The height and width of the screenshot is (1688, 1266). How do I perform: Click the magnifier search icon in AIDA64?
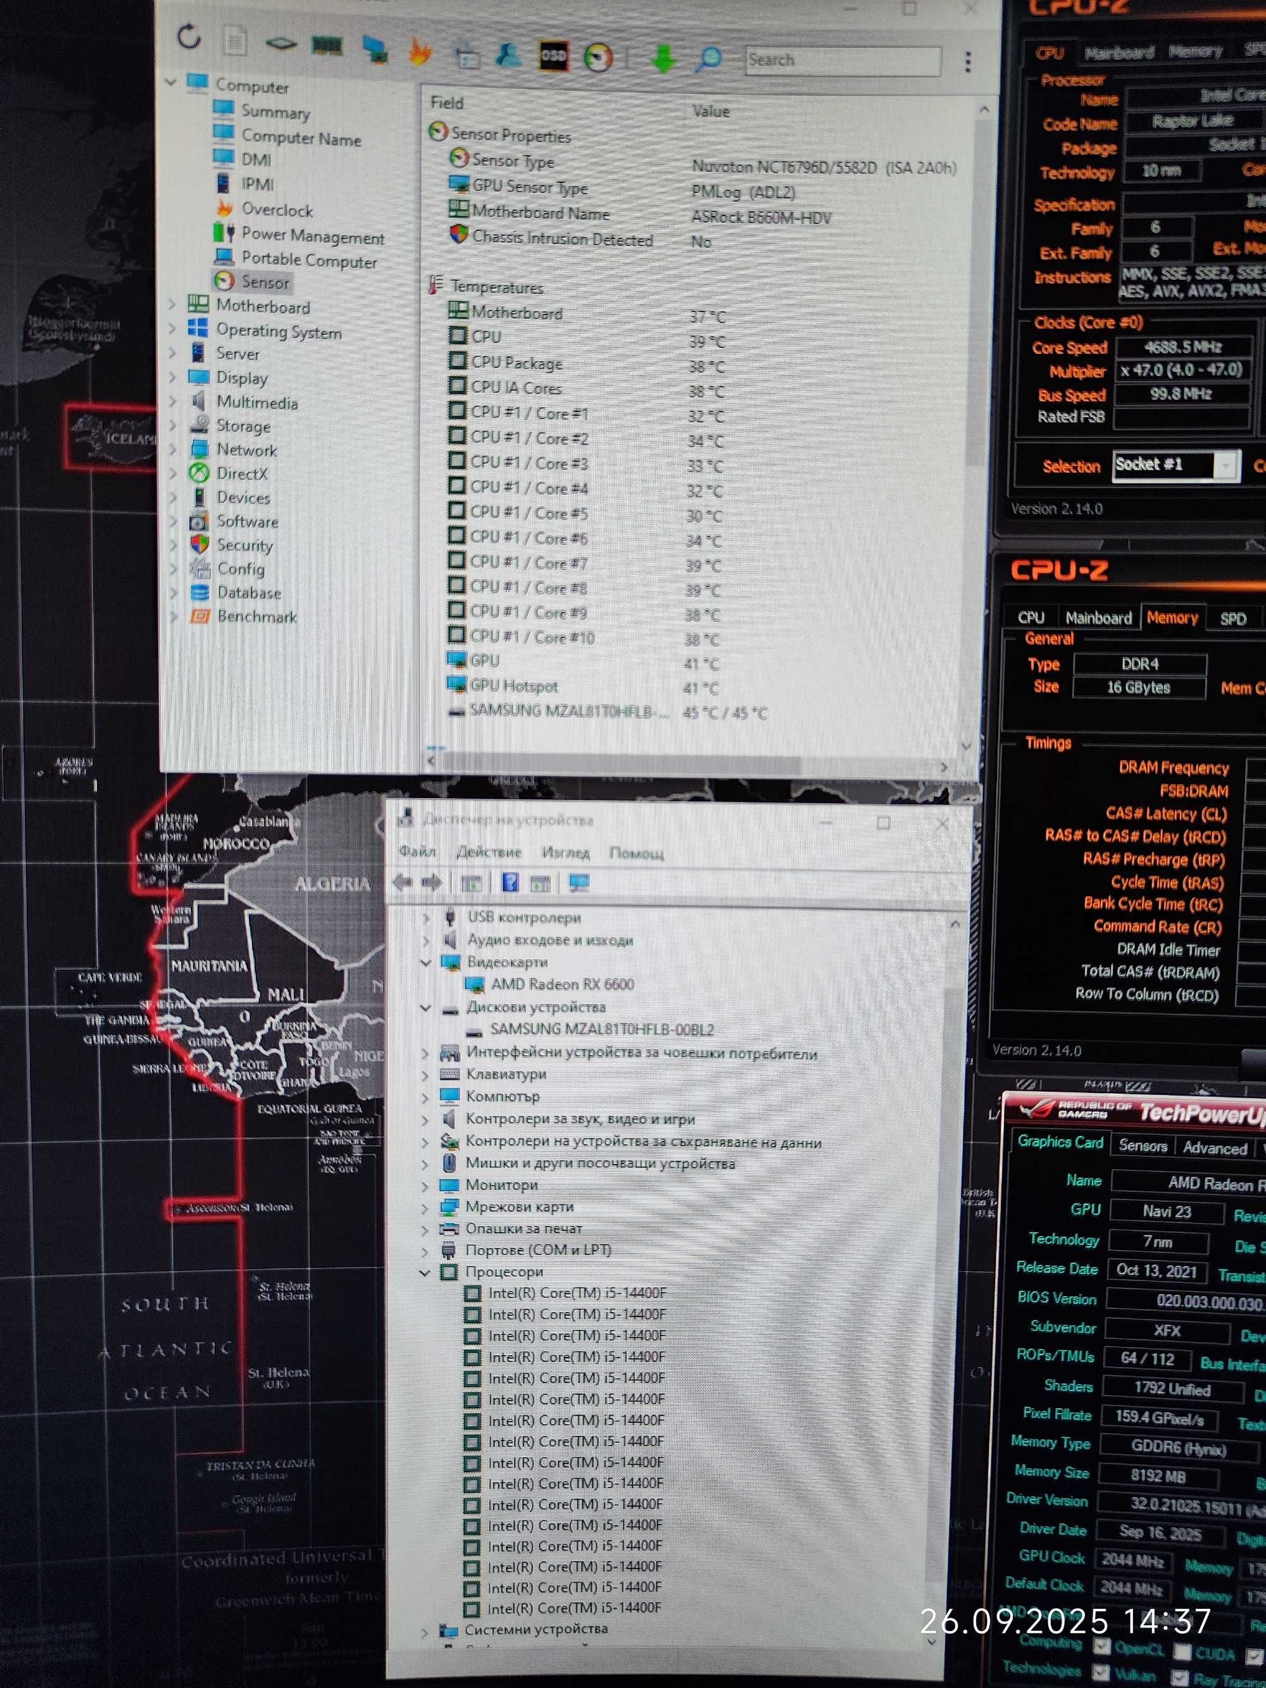click(709, 59)
